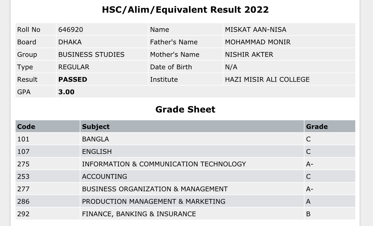
Task: Click the GPA value 3.00
Action: (66, 92)
